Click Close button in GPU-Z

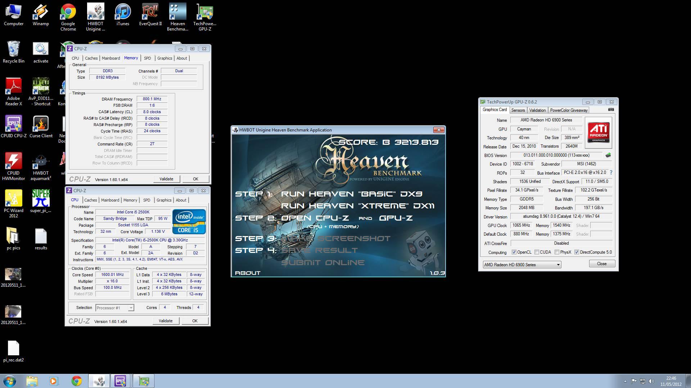[x=602, y=264]
